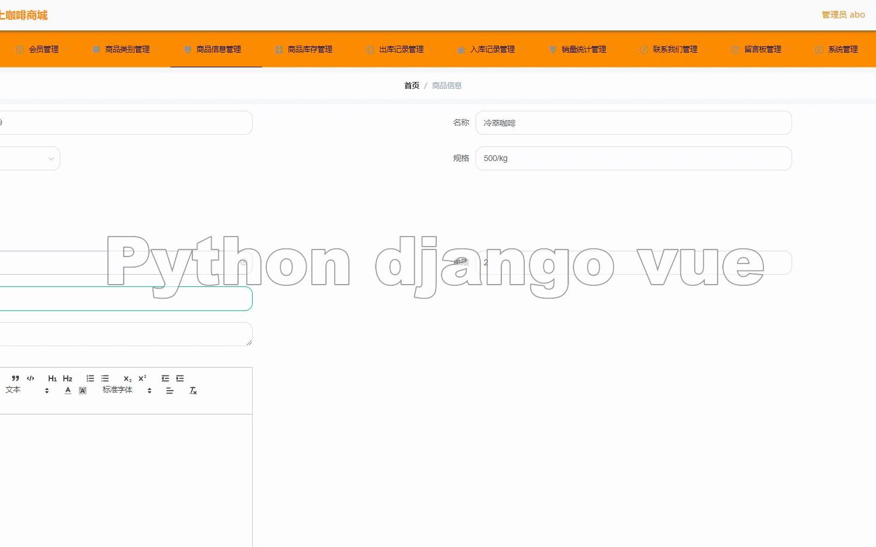Toggle the ordered numbered list

point(90,378)
